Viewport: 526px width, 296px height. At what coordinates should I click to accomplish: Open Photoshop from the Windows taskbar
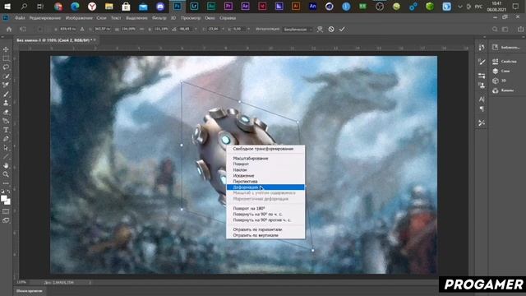click(178, 6)
